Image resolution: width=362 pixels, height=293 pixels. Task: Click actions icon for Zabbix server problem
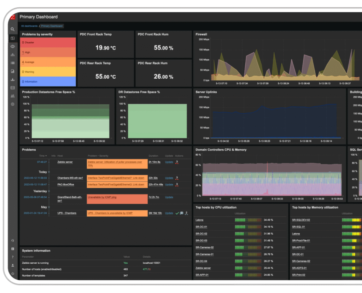pyautogui.click(x=177, y=162)
